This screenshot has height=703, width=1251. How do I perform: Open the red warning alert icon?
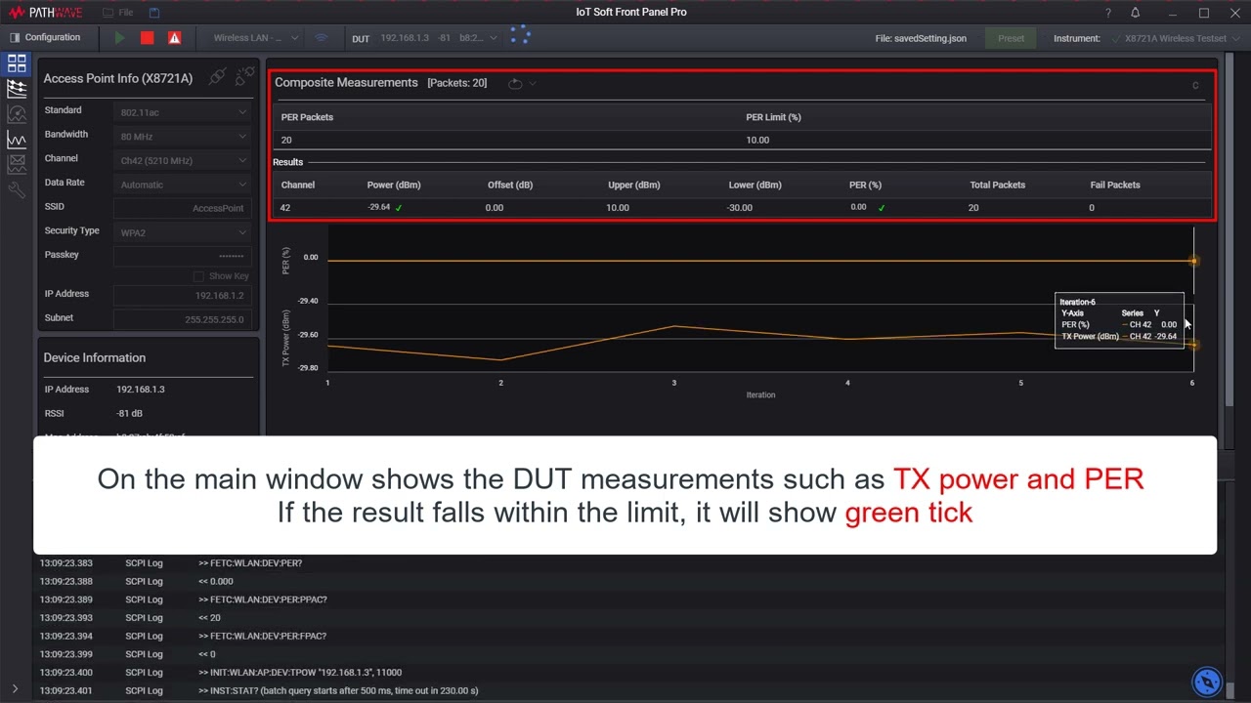coord(174,38)
